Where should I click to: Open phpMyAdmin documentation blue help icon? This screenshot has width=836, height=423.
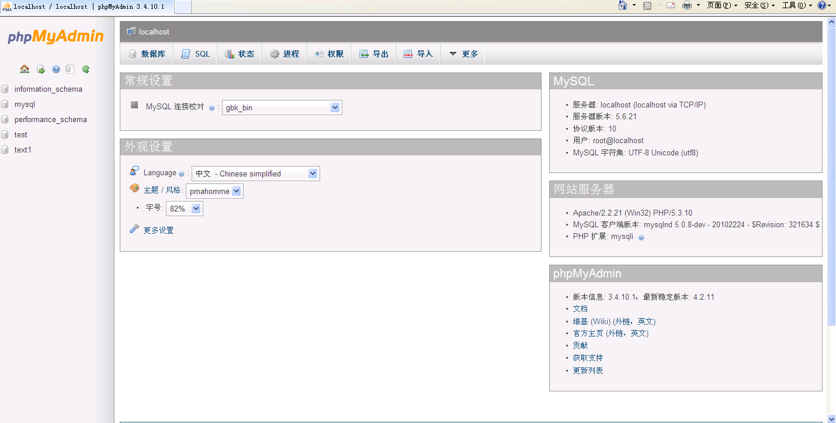[x=56, y=69]
